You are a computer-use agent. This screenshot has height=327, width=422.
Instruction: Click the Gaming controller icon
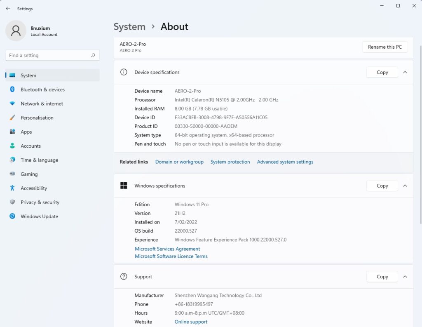[x=12, y=174]
